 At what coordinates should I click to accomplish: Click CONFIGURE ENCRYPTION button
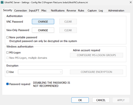(96, 72)
